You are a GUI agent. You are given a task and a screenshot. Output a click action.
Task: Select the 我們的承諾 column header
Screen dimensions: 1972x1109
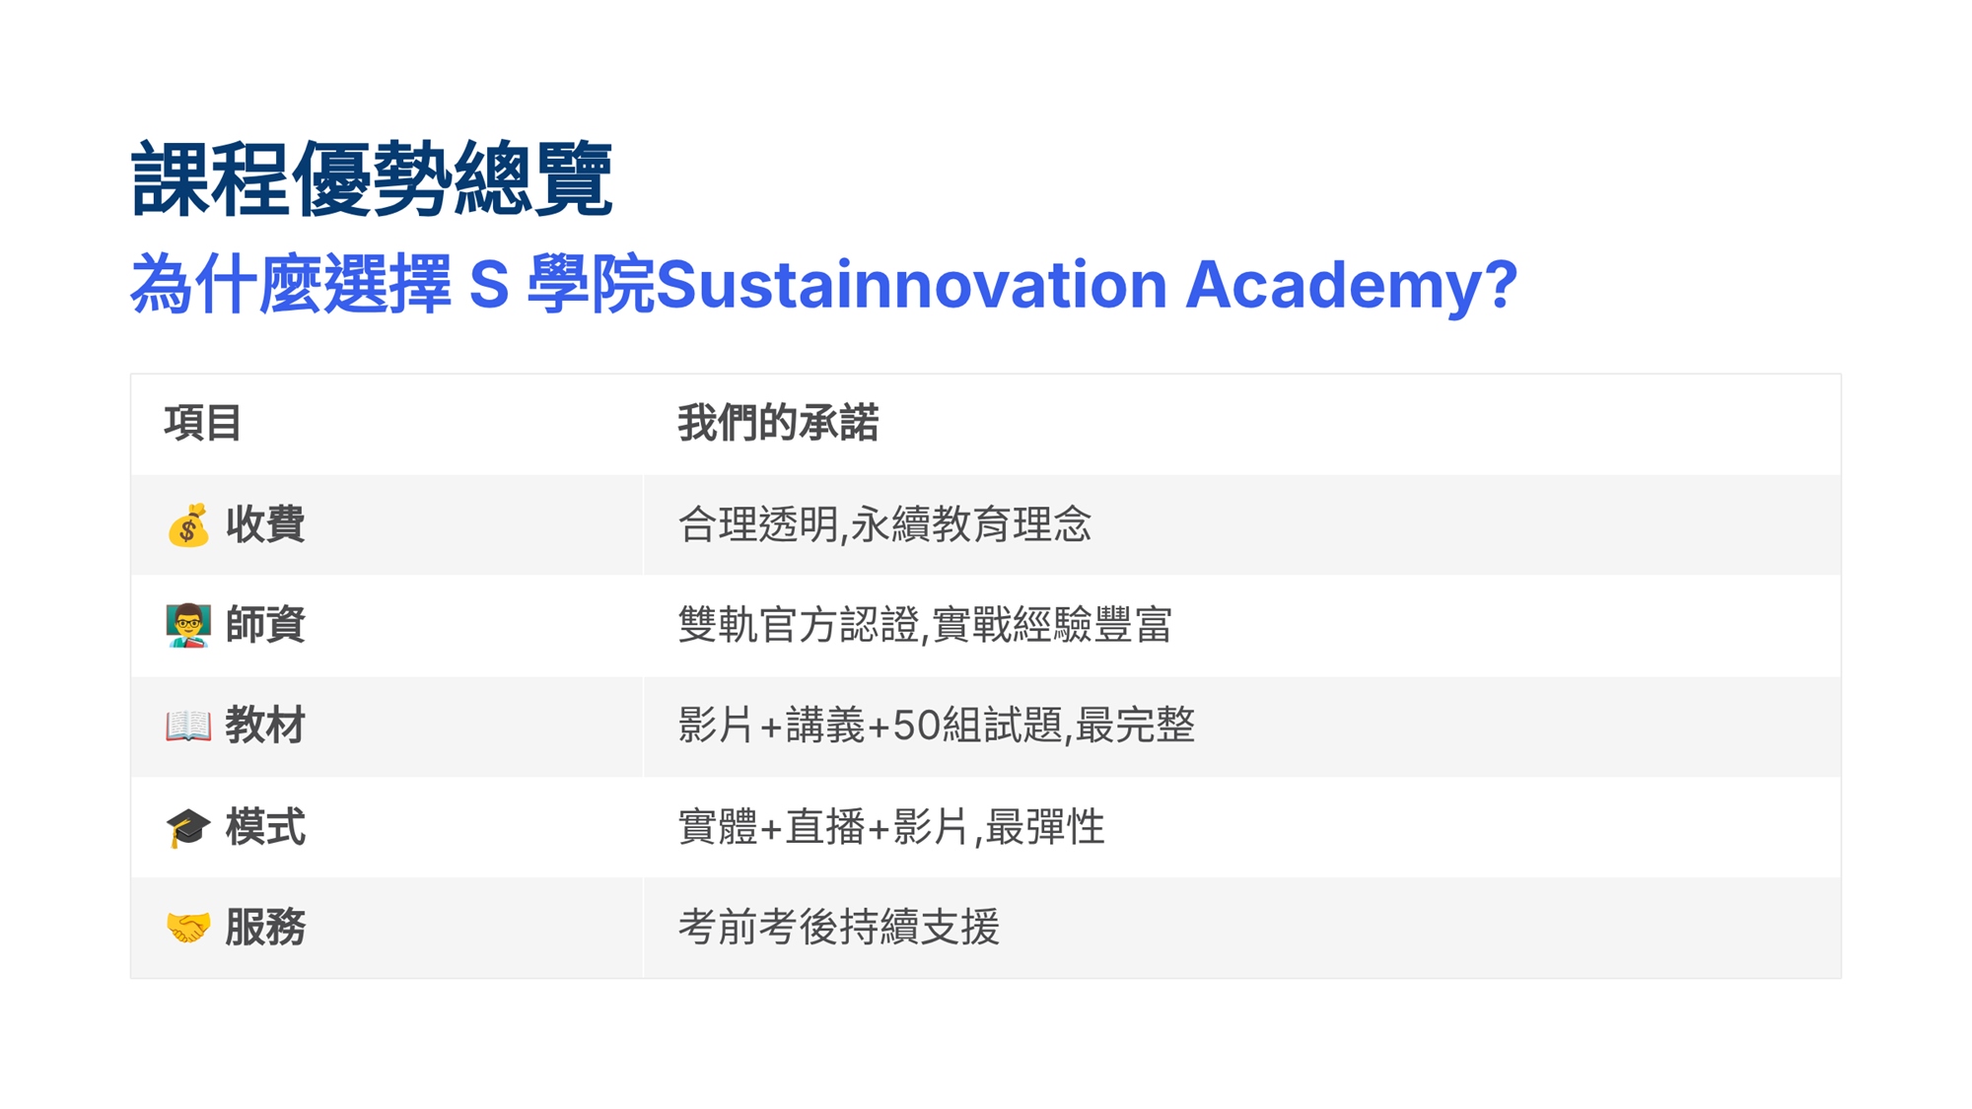click(x=778, y=423)
